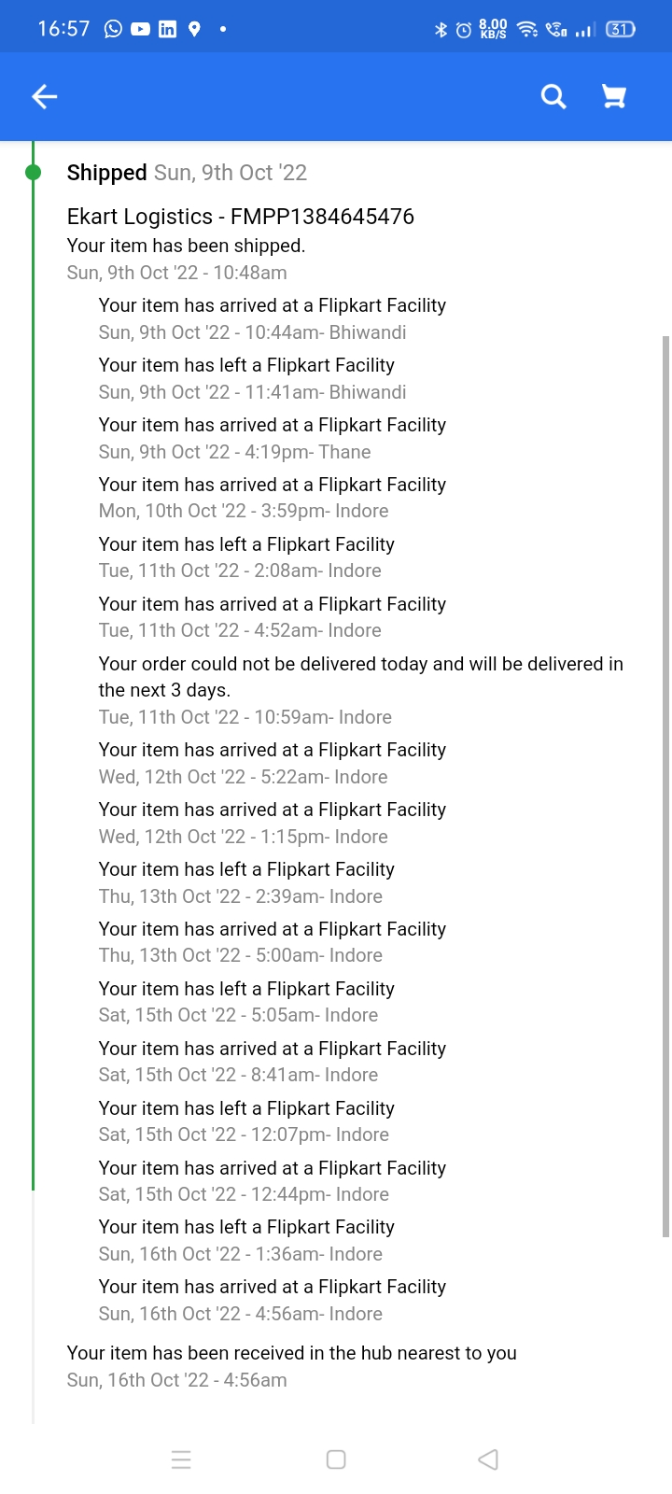Viewport: 672px width, 1494px height.
Task: Open the shopping cart
Action: [614, 96]
